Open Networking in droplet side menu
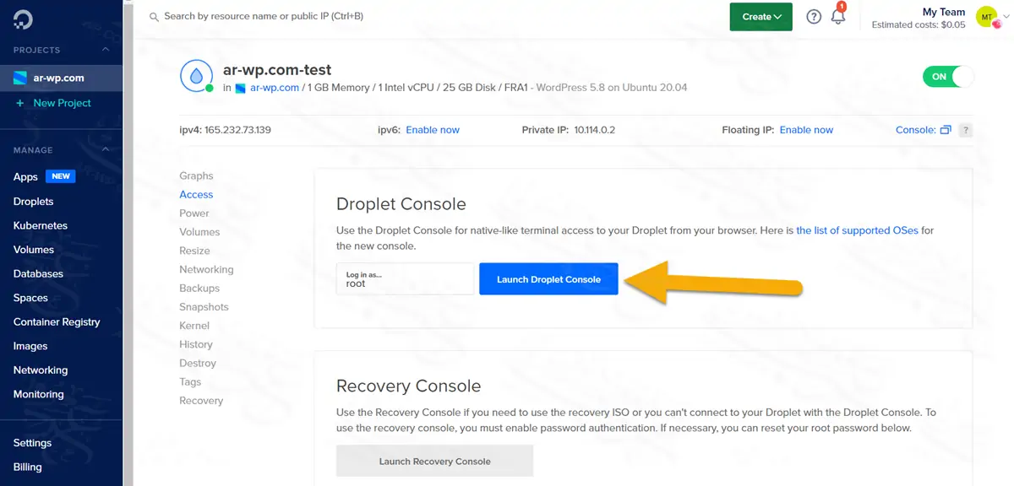Image resolution: width=1014 pixels, height=486 pixels. pos(206,269)
